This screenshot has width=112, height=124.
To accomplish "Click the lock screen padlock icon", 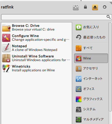I will 85,7.
